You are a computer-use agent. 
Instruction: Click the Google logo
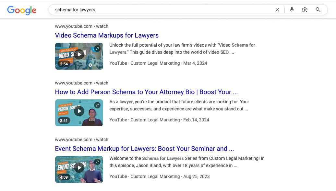pos(21,10)
